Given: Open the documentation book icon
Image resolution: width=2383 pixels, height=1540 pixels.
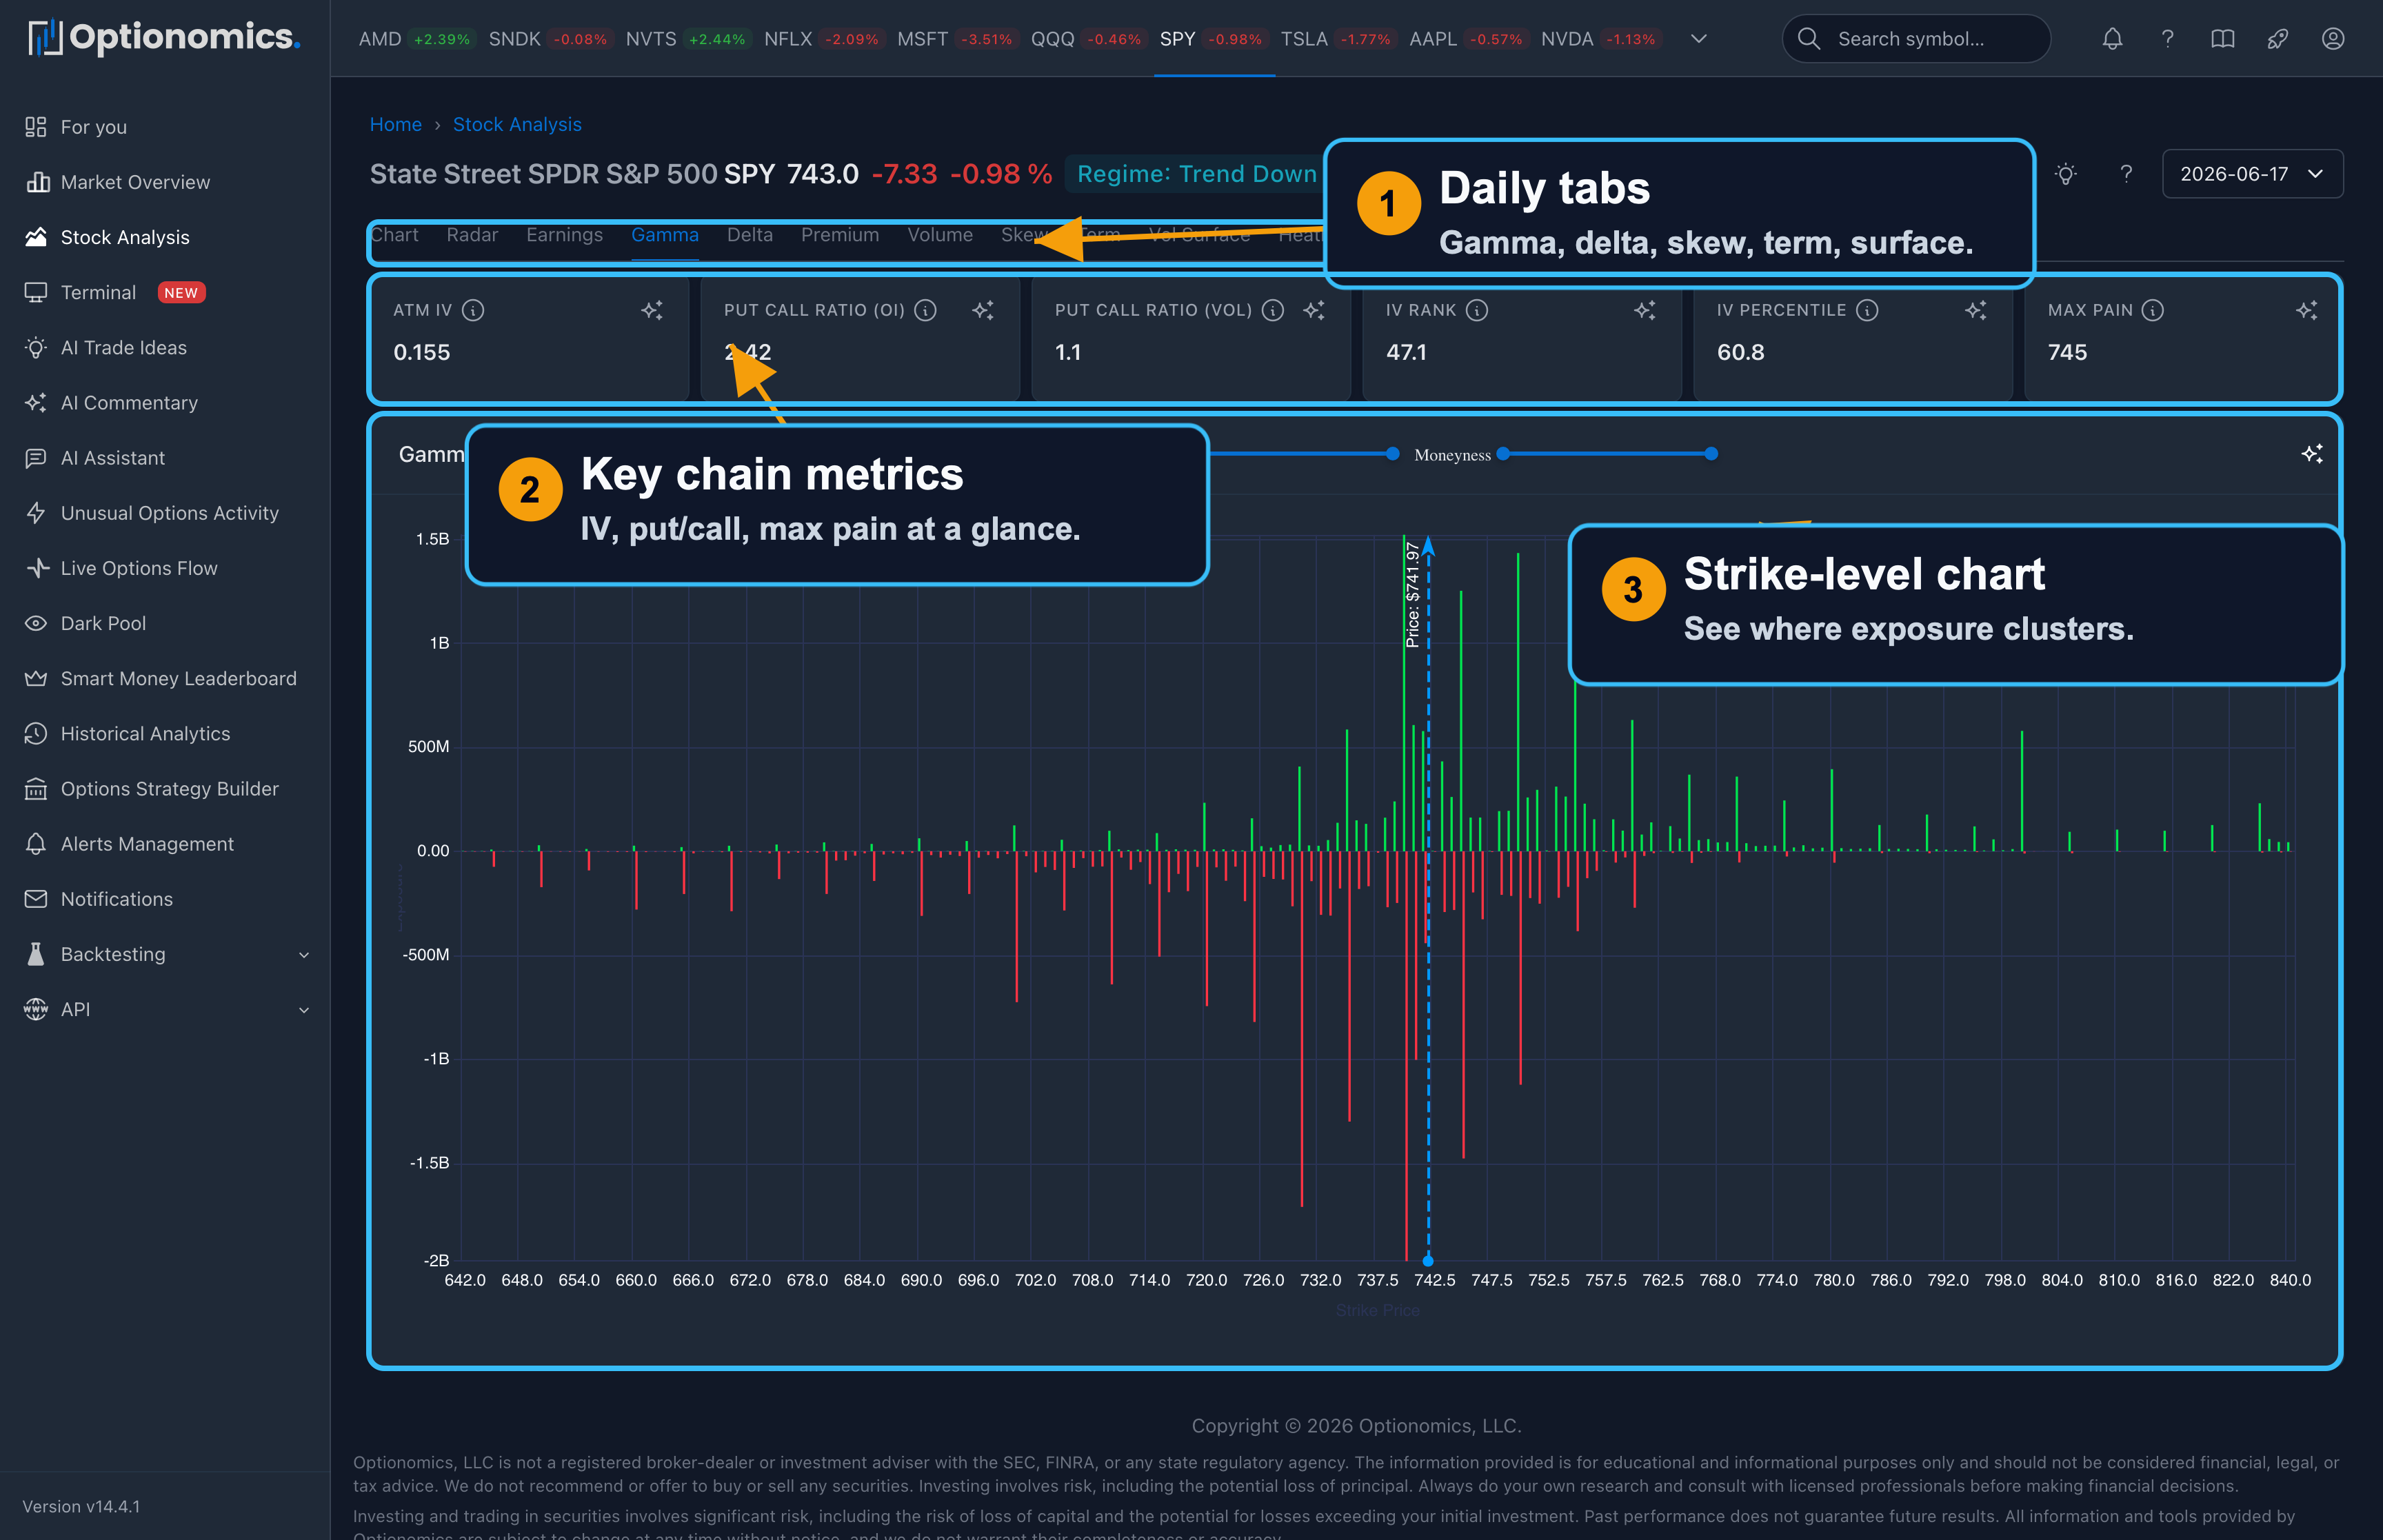Looking at the screenshot, I should point(2222,39).
